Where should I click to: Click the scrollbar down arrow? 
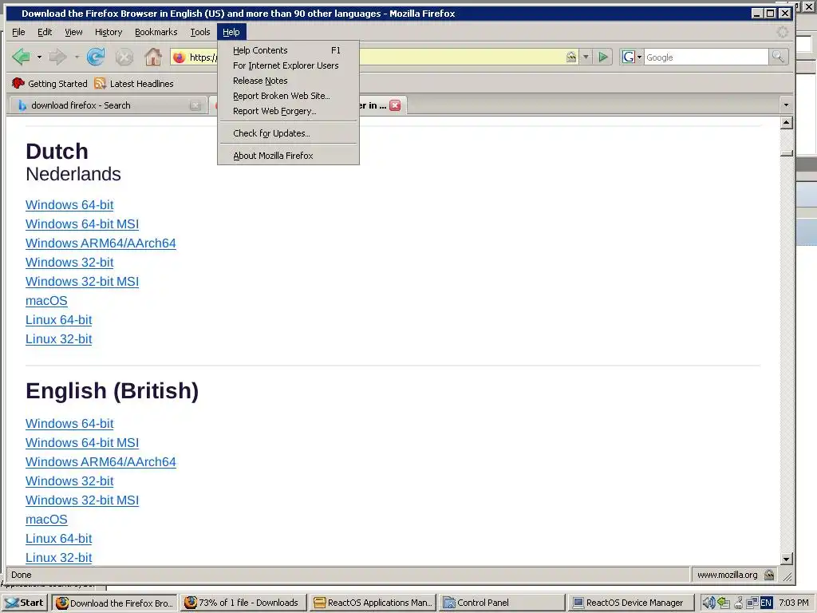pos(786,559)
